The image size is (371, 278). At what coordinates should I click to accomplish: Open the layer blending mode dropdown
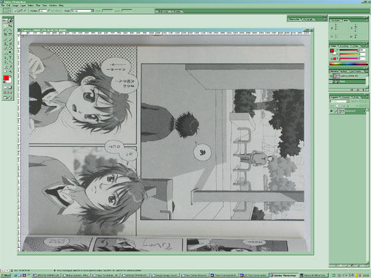point(339,101)
